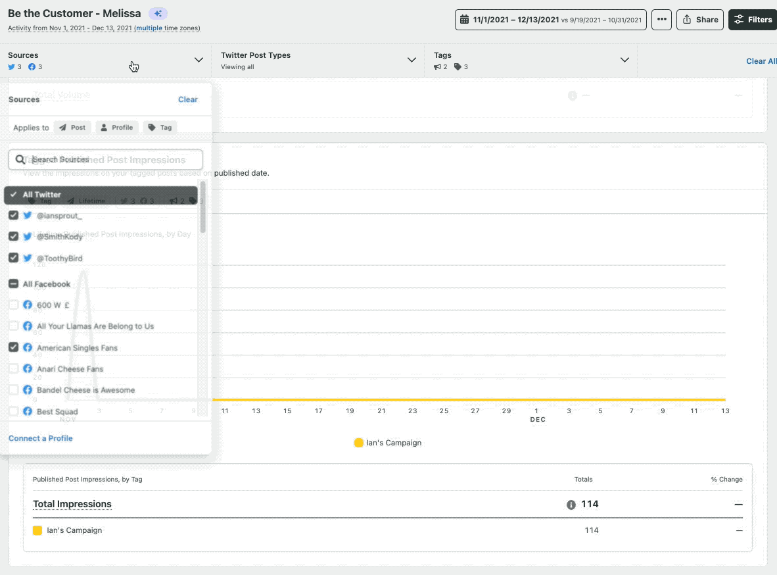Click Connect a Profile link

41,438
